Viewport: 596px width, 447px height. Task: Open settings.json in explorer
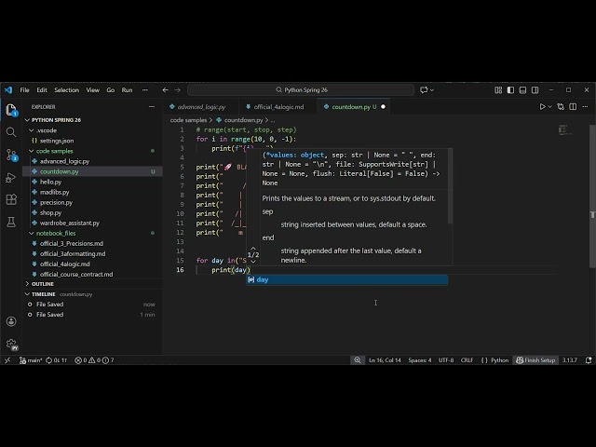tap(92, 141)
